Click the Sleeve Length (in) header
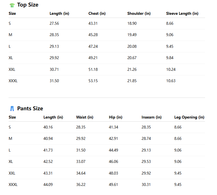This screenshot has height=195, width=217. [182, 13]
